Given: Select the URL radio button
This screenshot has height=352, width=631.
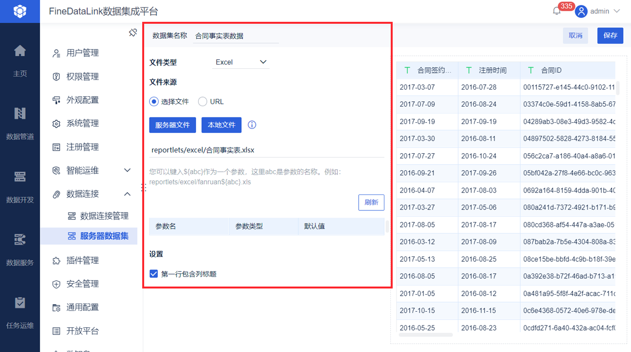Looking at the screenshot, I should 202,102.
